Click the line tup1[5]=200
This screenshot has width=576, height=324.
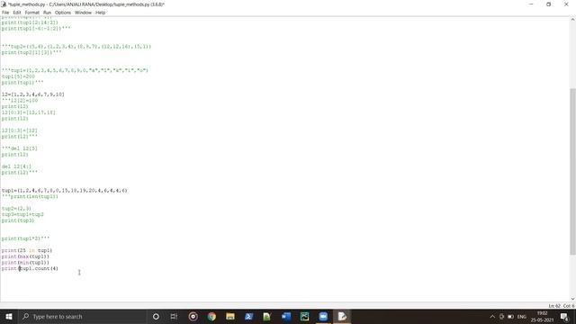coord(18,76)
